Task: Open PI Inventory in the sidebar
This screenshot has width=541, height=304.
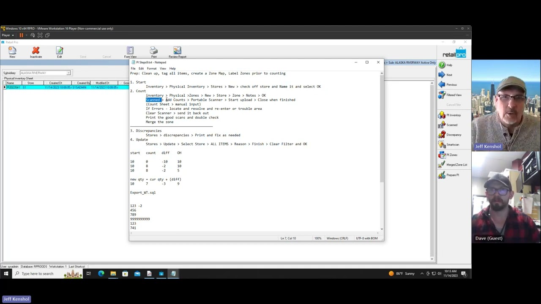Action: click(x=450, y=115)
